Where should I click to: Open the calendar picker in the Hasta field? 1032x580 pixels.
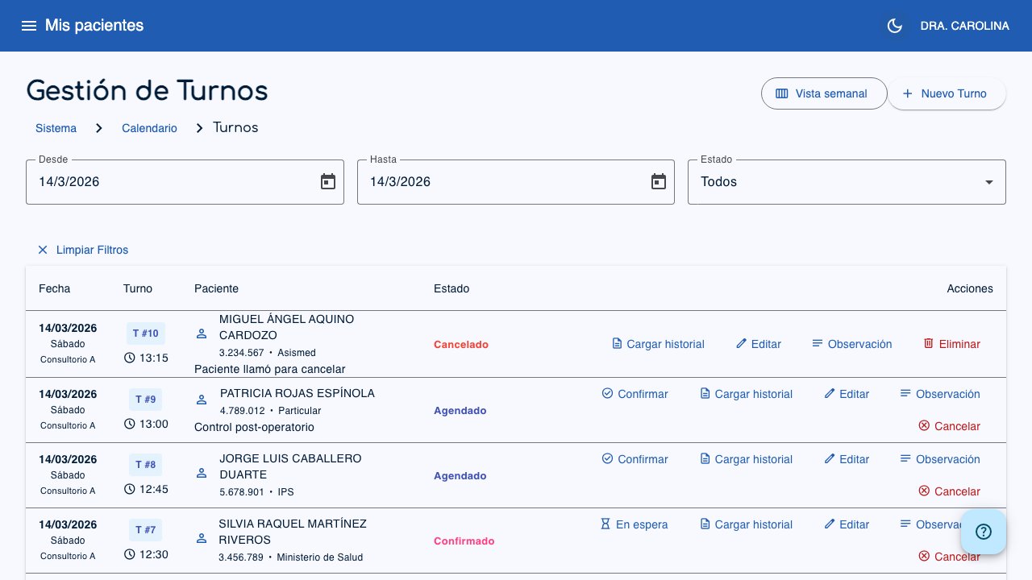[659, 182]
